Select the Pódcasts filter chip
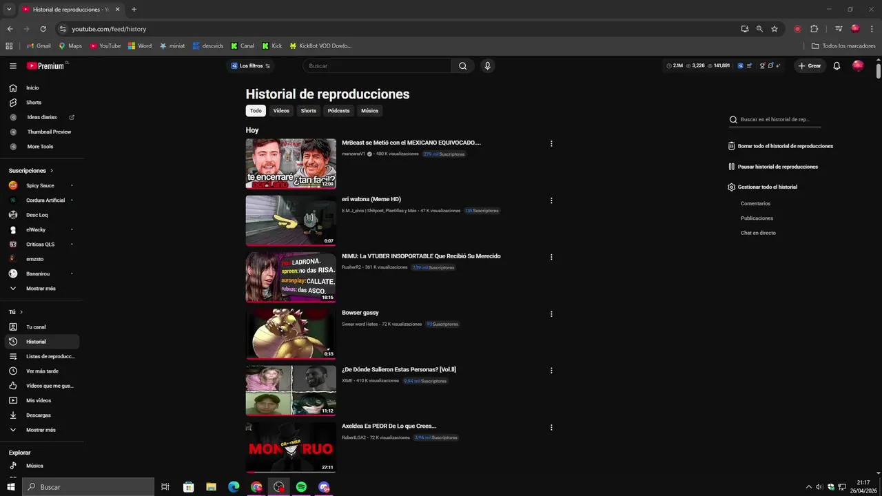 tap(339, 111)
